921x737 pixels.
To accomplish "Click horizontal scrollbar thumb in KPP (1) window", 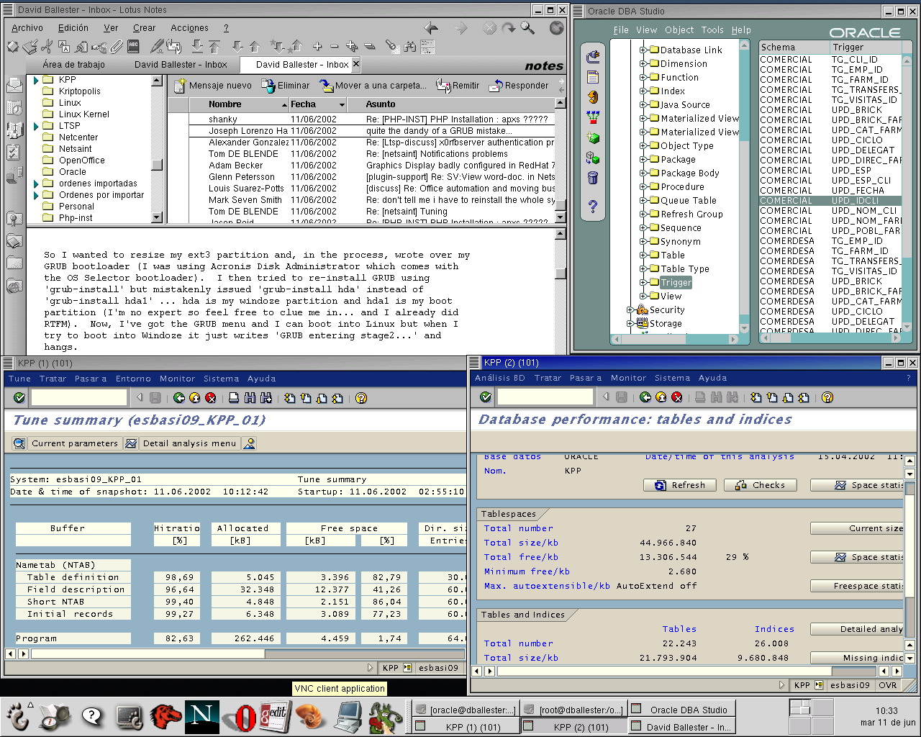I will click(x=148, y=654).
